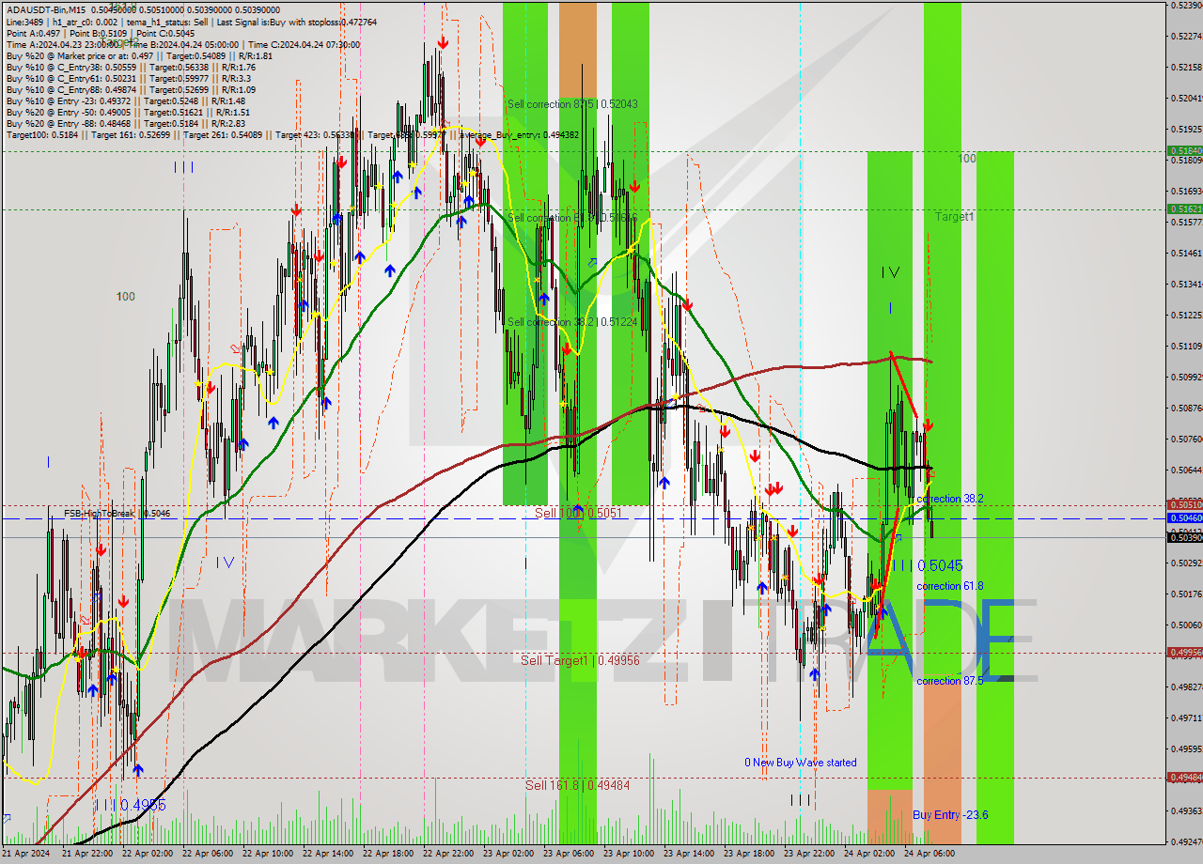Click the 'Sell 100 | 0.5051' level label
Screen dimensions: 1203x864
pos(578,513)
